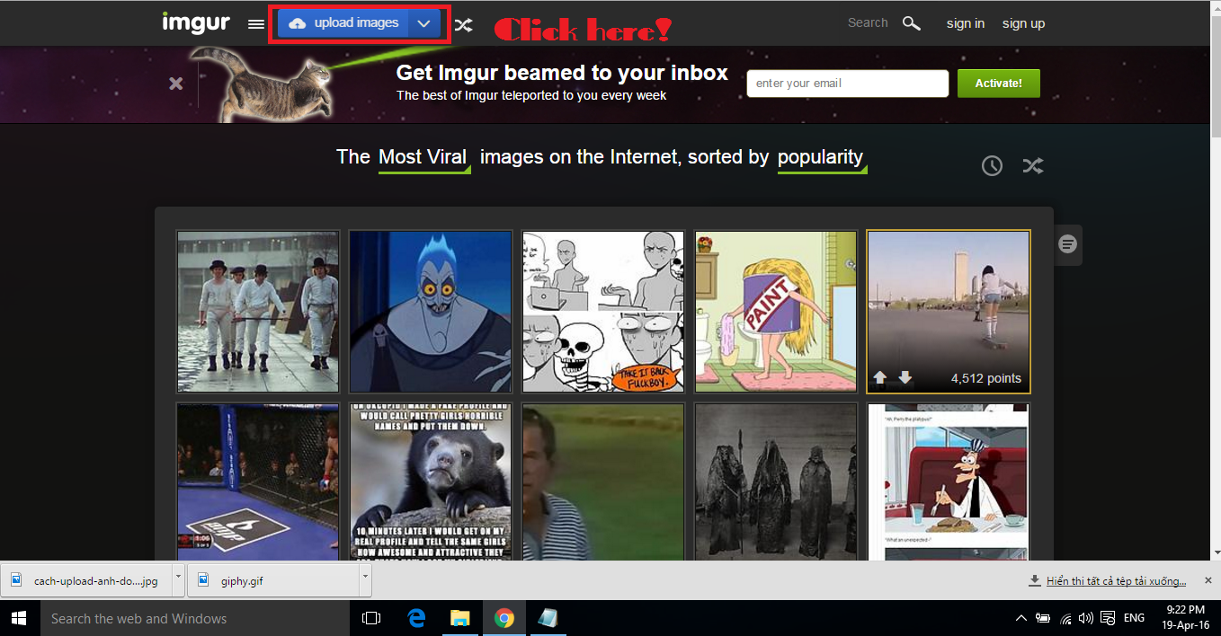Open the dark hooded figures thumbnail
Image resolution: width=1221 pixels, height=636 pixels.
[776, 481]
